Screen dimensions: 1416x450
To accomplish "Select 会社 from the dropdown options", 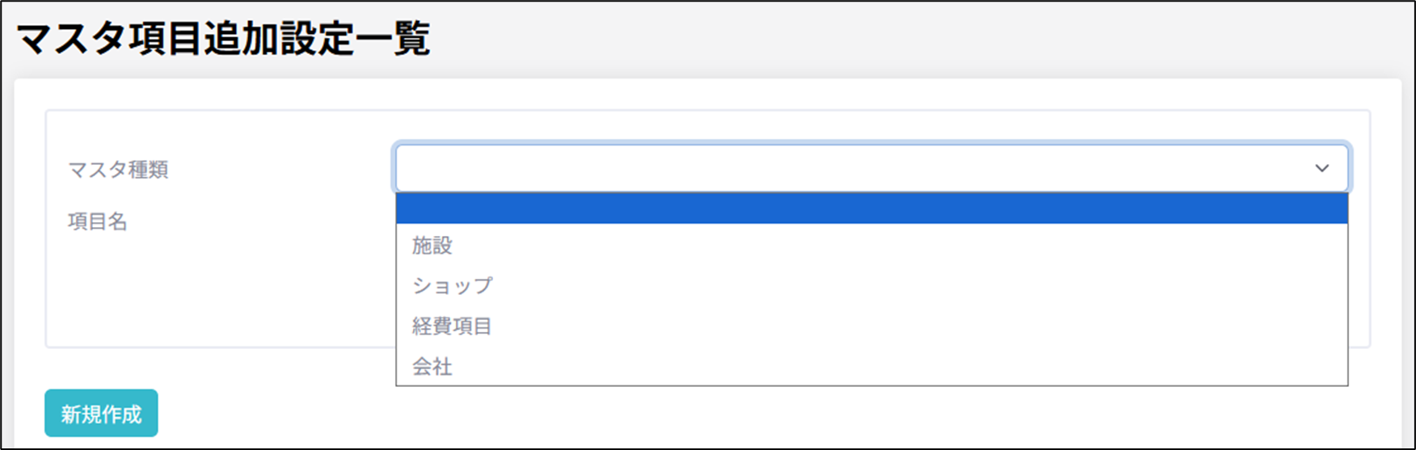I will pyautogui.click(x=432, y=367).
